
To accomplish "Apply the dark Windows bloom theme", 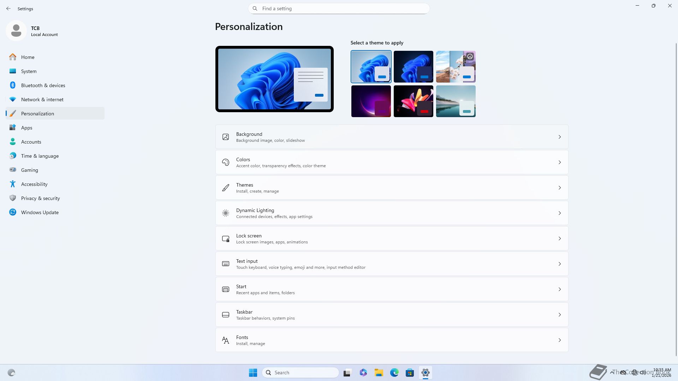I will (x=413, y=67).
